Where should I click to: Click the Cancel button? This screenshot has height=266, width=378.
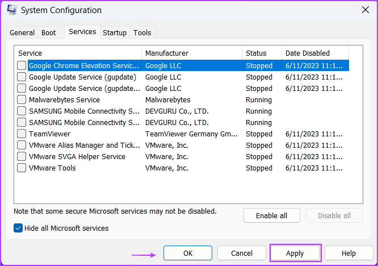click(242, 253)
